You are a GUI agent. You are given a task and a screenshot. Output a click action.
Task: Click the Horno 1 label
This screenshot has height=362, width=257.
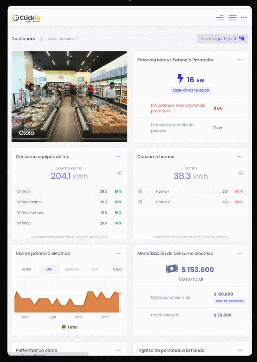pos(162,191)
